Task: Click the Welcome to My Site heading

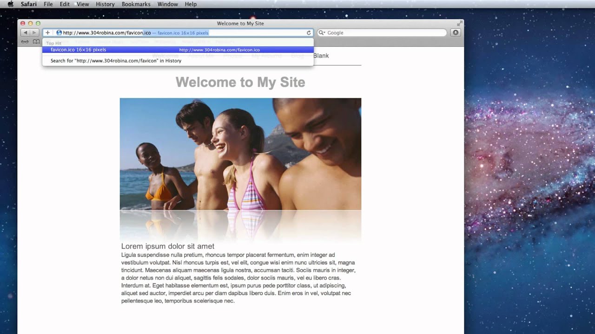Action: 240,82
